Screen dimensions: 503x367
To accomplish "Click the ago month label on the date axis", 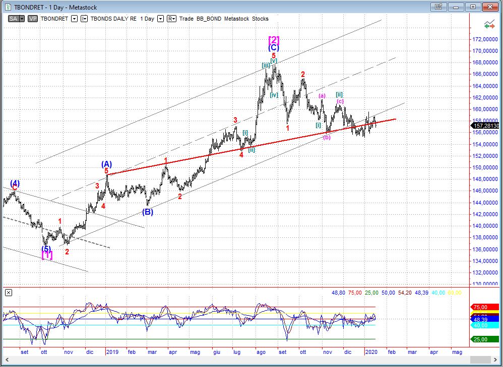I will tap(261, 352).
